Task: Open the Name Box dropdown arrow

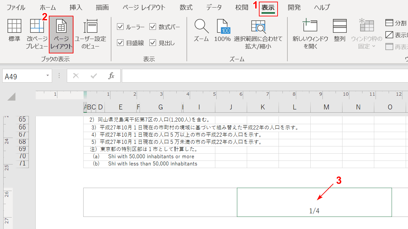Action: point(48,76)
